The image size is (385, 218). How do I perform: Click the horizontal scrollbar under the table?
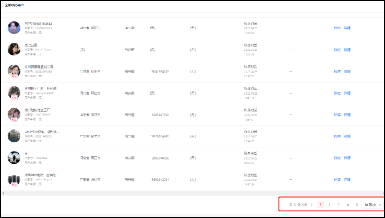tap(192, 193)
